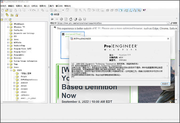Open the 帮助(H) menu
180x123 pixels.
point(67,6)
